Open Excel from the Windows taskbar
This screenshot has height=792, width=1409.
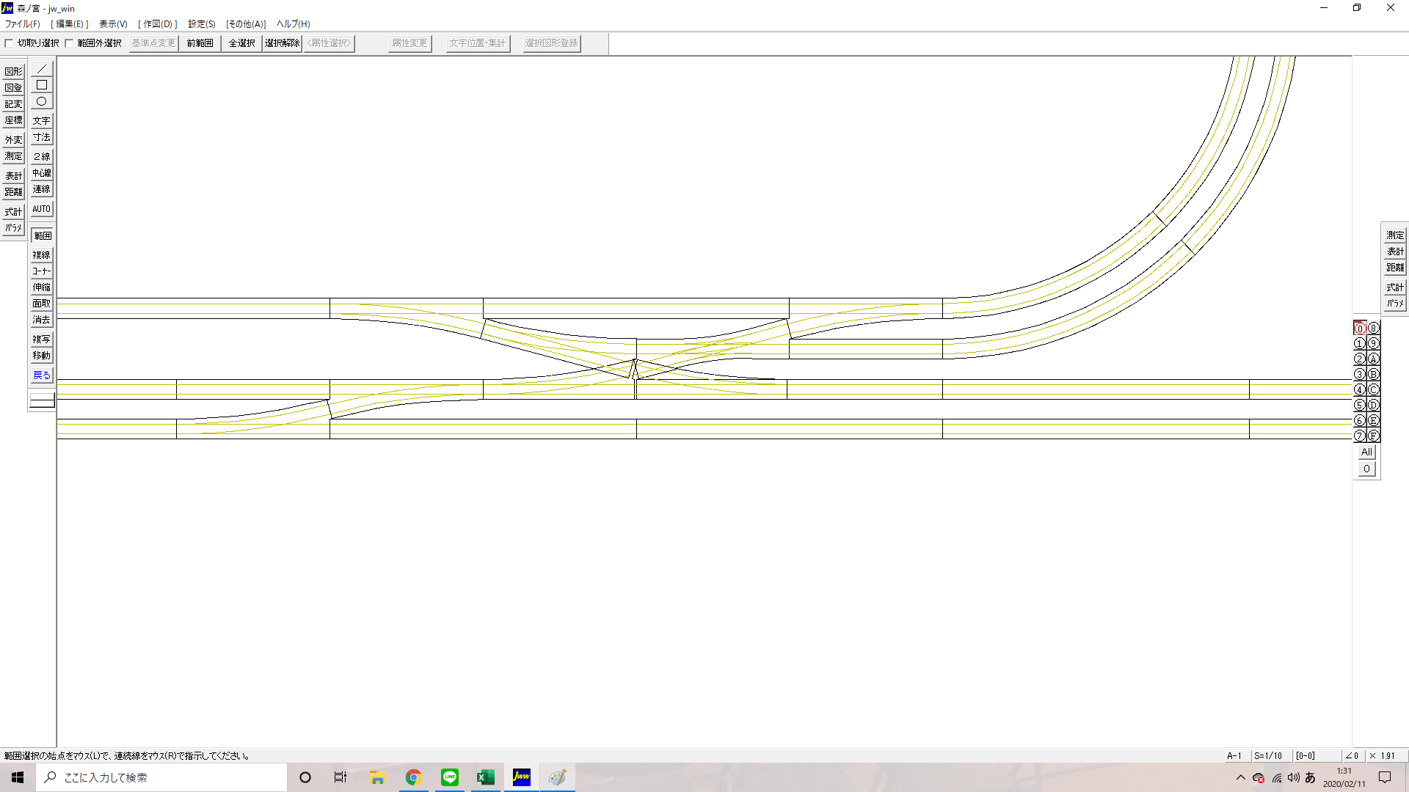click(485, 777)
